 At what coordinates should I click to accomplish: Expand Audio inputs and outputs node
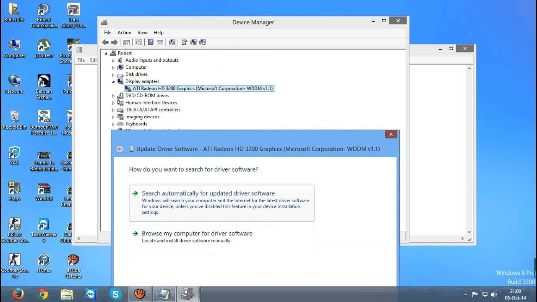(113, 60)
